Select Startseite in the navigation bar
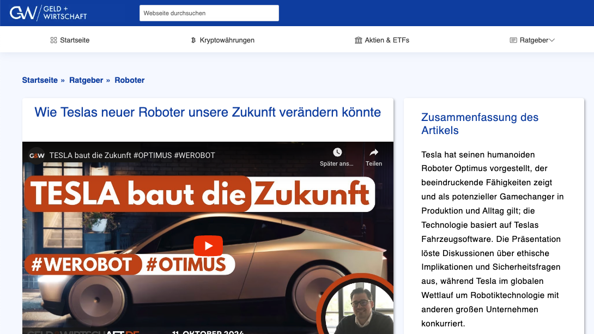This screenshot has height=334, width=594. pyautogui.click(x=74, y=40)
